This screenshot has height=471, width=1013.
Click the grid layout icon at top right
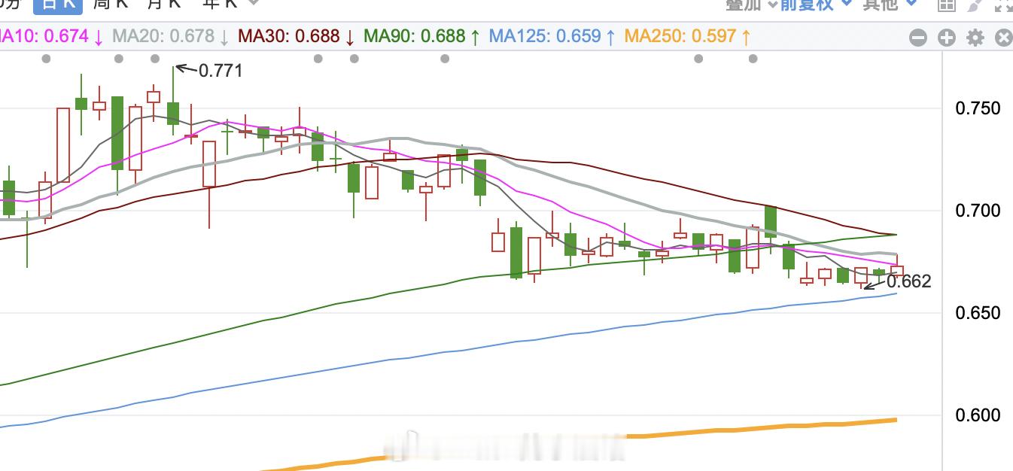tap(946, 5)
